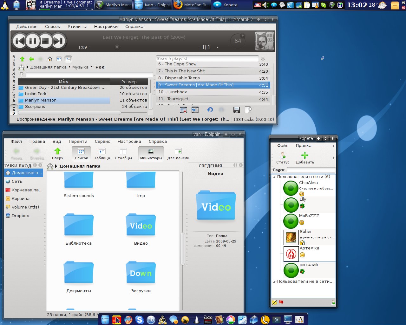Click Вверх button in Dolphin
406x325 pixels.
coord(57,154)
